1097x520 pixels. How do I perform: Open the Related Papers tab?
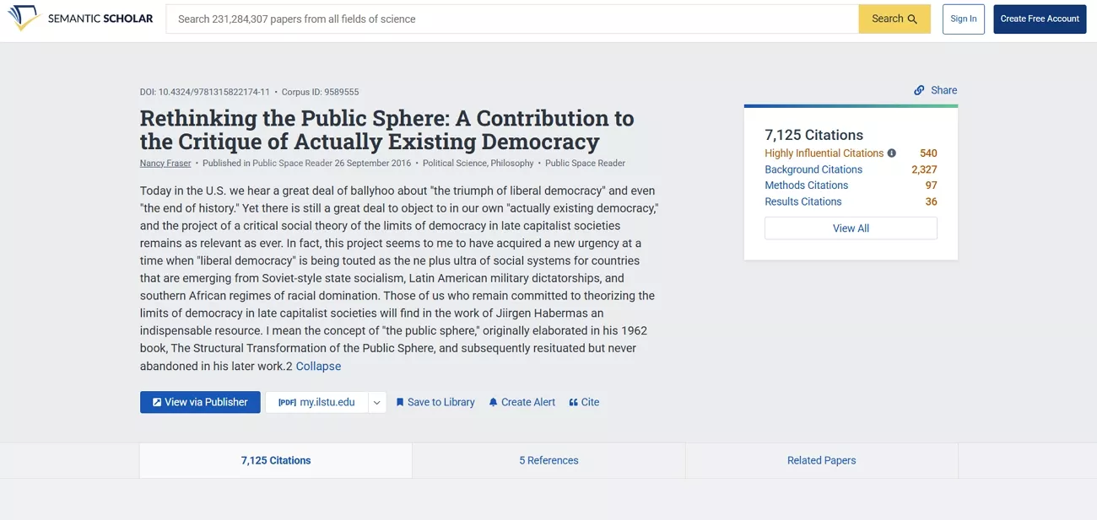[x=820, y=460]
